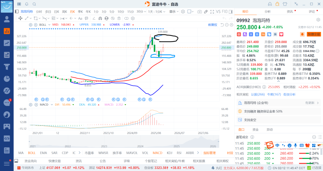The height and width of the screenshot is (171, 323).
Task: Toggle the right sidebar panel icon
Action: (x=231, y=12)
